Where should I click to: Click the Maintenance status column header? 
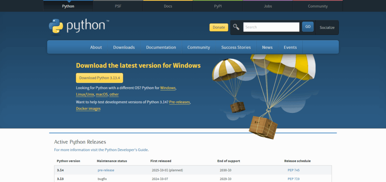pyautogui.click(x=112, y=161)
